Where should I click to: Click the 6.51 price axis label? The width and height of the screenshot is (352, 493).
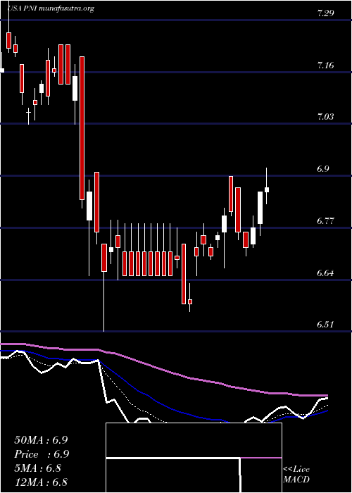[x=325, y=325]
